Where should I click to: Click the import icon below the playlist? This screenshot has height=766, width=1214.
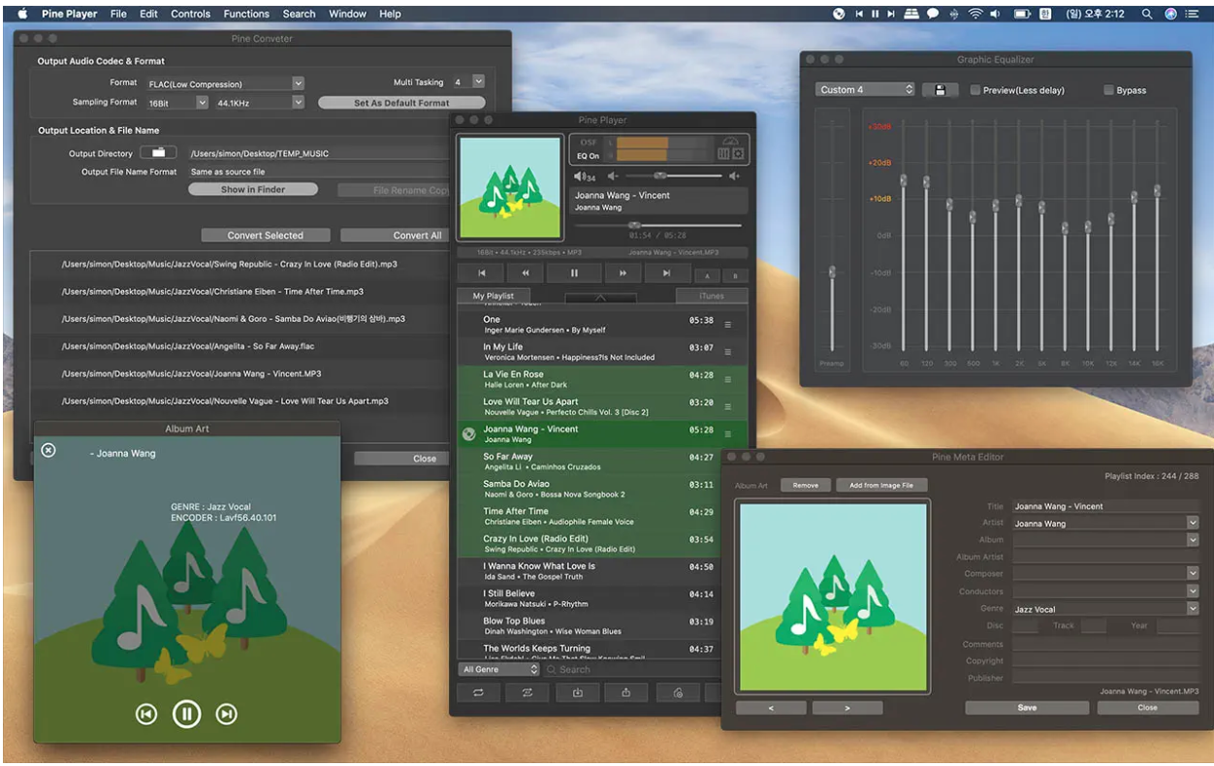578,692
